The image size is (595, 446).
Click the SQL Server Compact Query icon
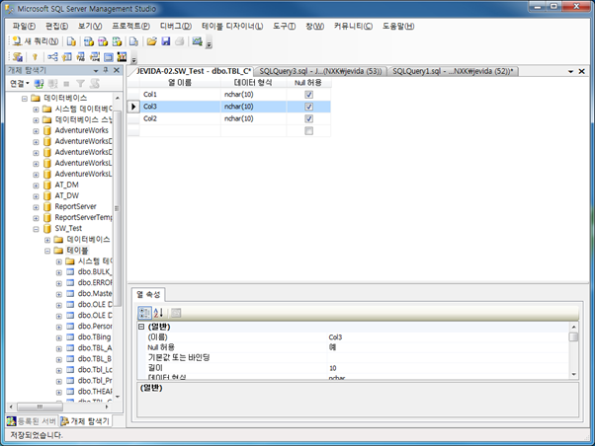[133, 41]
